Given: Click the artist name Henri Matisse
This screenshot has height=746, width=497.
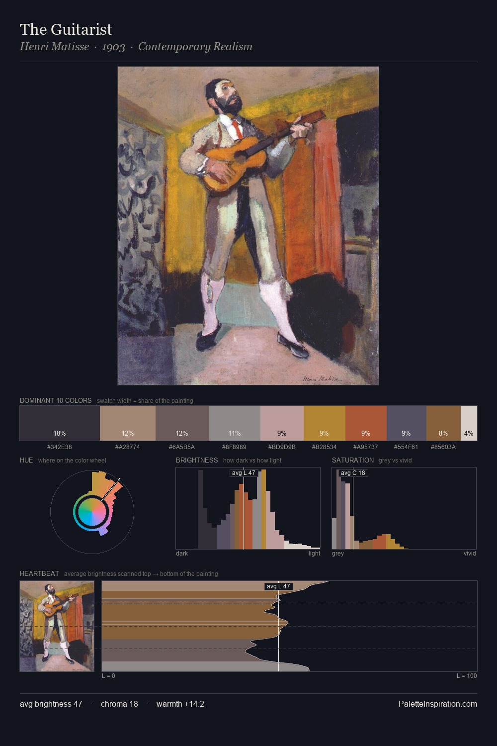Looking at the screenshot, I should click(x=55, y=47).
